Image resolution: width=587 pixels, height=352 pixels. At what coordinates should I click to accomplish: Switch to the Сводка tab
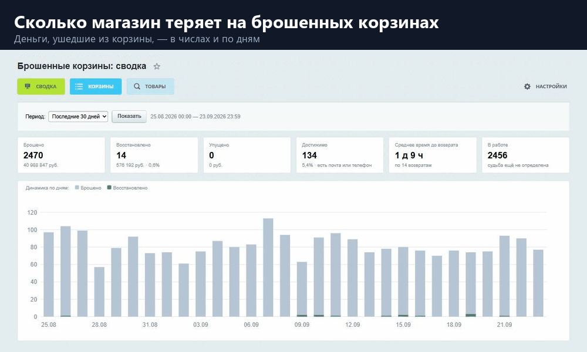(x=41, y=86)
